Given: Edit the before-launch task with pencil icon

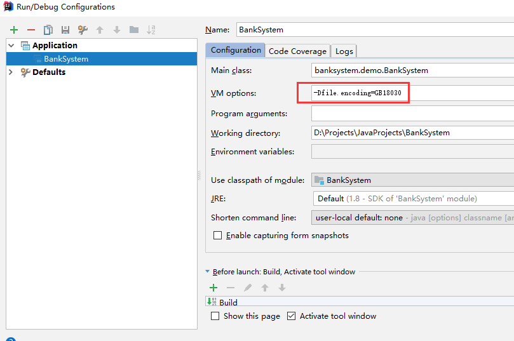Looking at the screenshot, I should [248, 288].
